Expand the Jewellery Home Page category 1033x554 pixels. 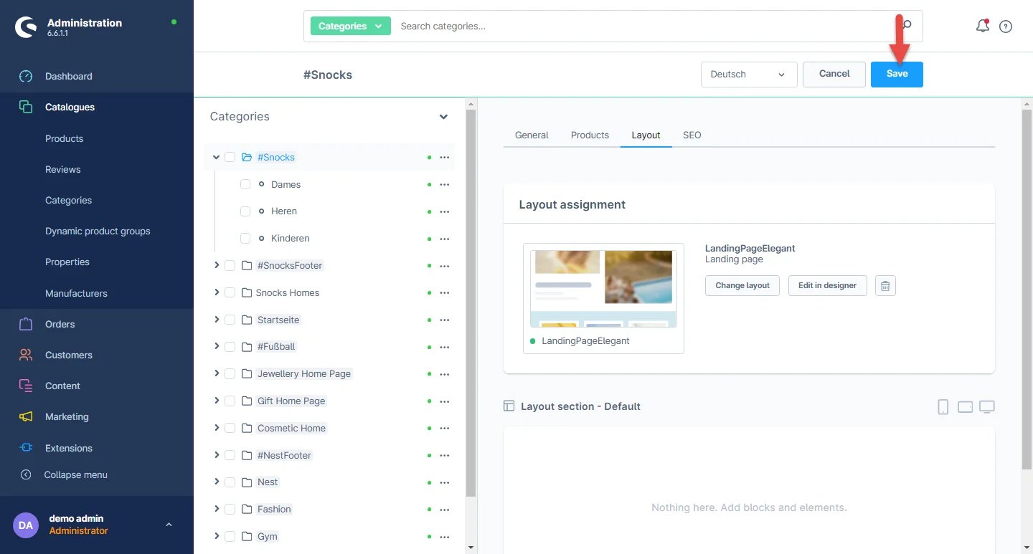[x=217, y=373]
